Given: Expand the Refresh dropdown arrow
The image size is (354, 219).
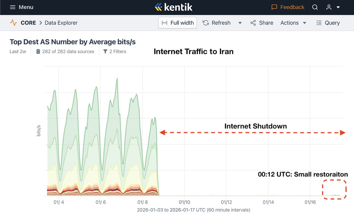Looking at the screenshot, I should click(240, 23).
